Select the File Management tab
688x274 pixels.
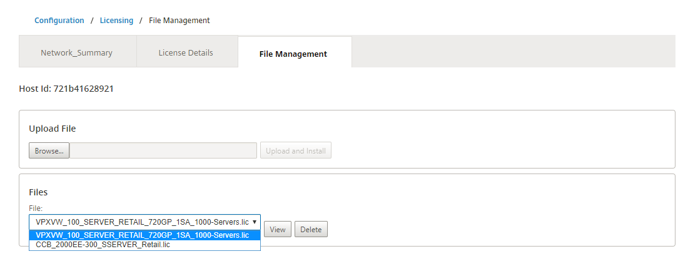pos(293,54)
